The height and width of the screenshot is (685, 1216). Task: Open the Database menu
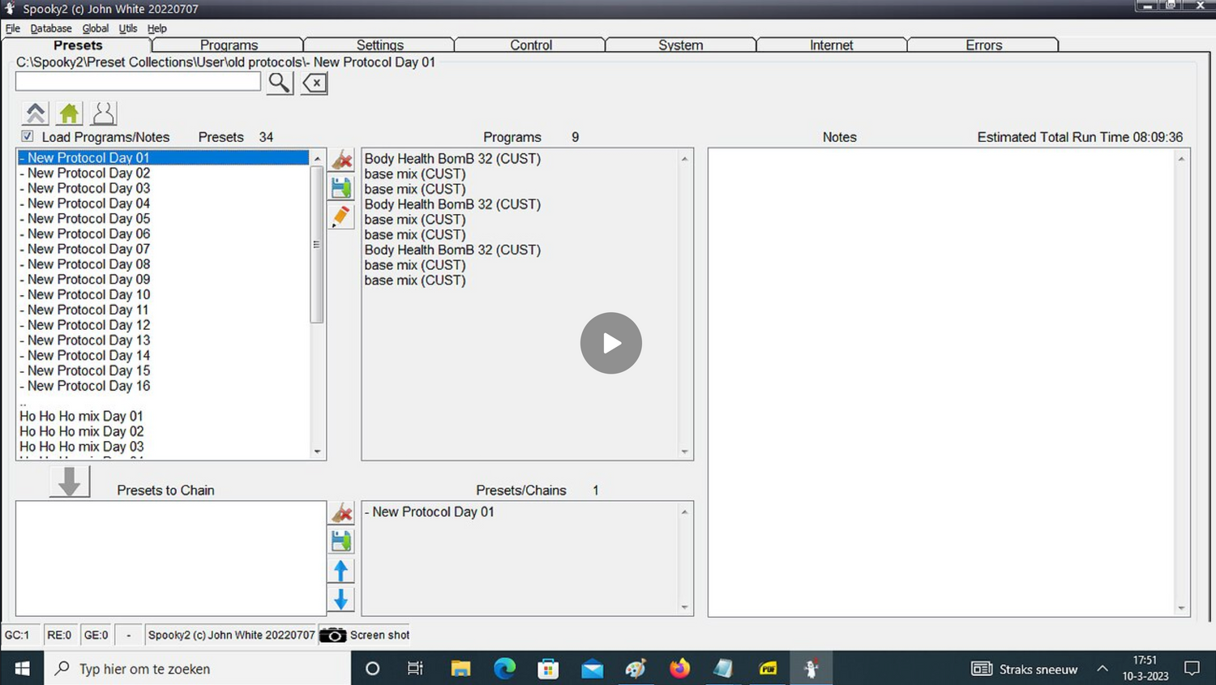(50, 28)
